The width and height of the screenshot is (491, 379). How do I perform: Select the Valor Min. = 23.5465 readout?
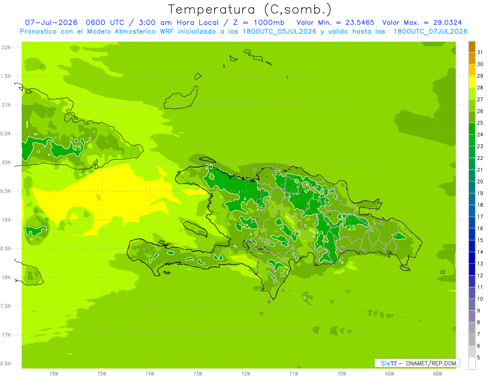[335, 22]
